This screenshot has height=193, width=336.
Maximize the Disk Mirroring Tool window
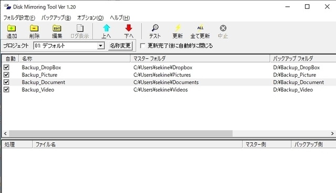(x=307, y=7)
